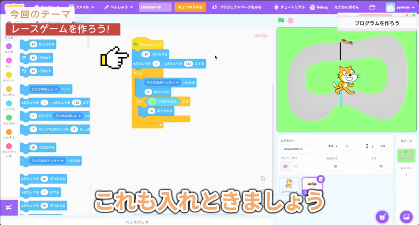
Task: Click the choose a sprite cat button
Action: click(382, 216)
